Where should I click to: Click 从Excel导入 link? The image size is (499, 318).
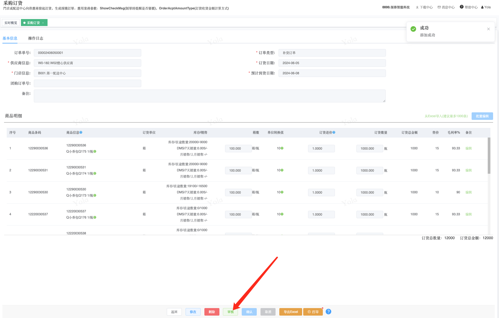[x=446, y=116]
